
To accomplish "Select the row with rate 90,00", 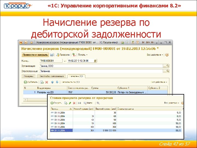I will tap(116, 127).
